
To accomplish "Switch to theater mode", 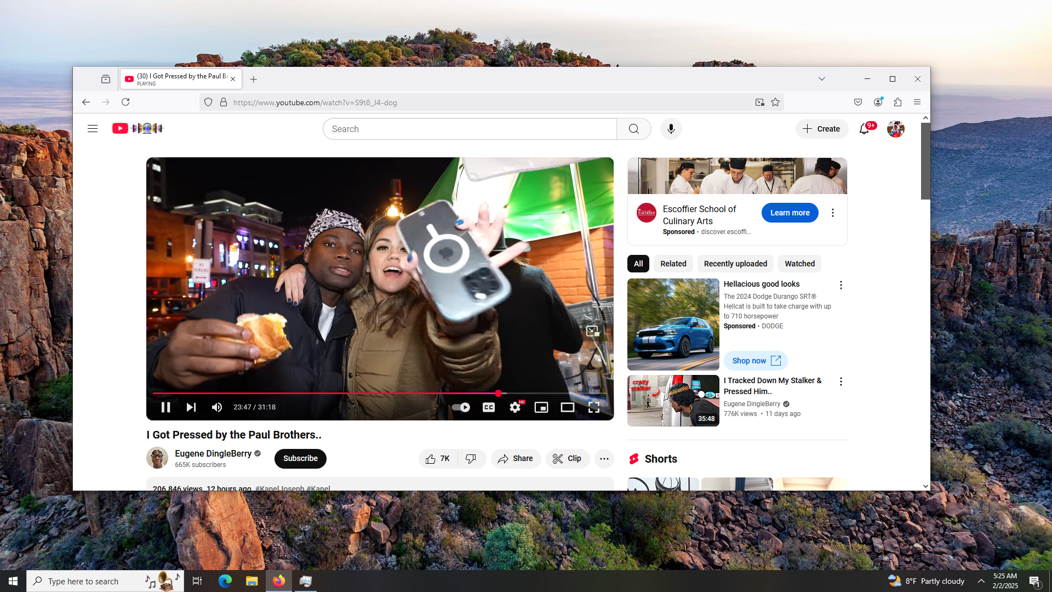I will coord(568,407).
